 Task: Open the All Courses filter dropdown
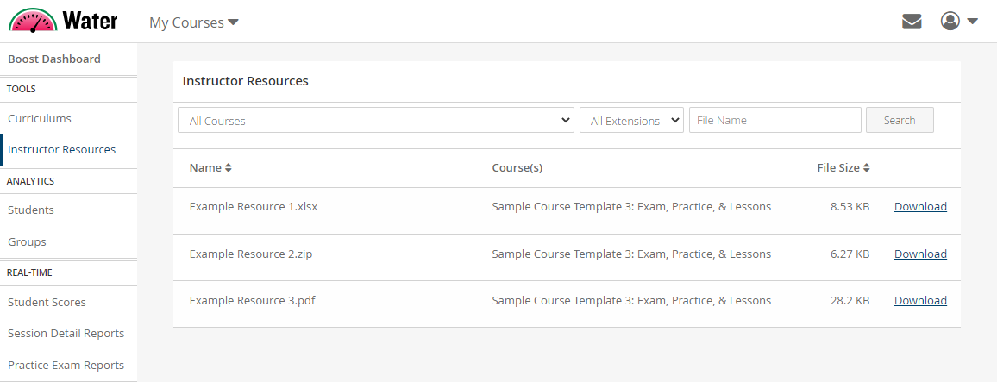tap(375, 121)
